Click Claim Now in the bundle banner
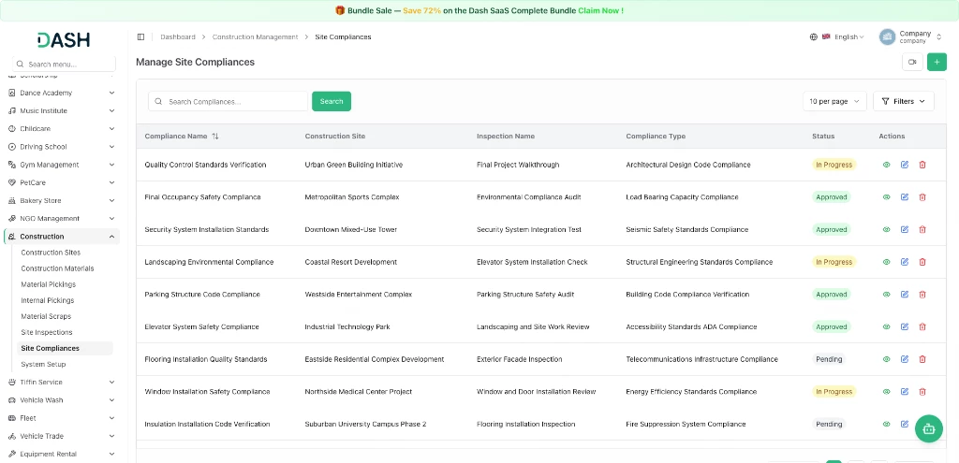The height and width of the screenshot is (463, 959). click(x=601, y=10)
